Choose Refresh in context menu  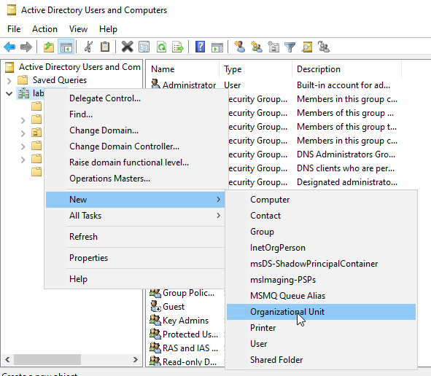[135, 237]
